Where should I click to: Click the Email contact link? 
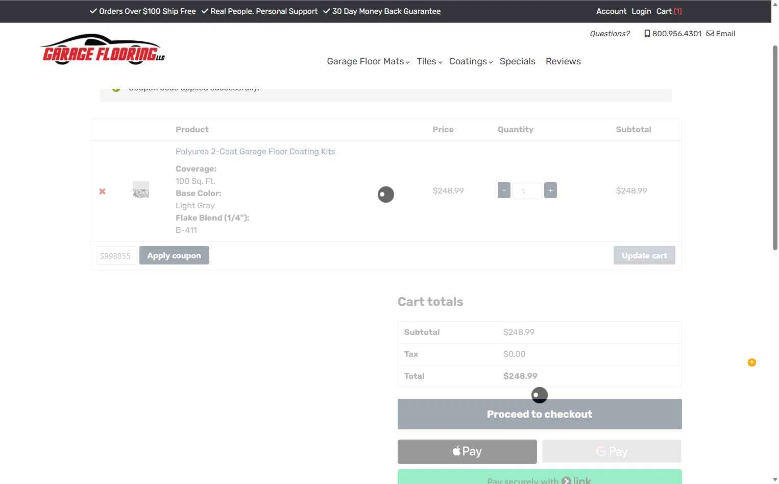(x=721, y=34)
